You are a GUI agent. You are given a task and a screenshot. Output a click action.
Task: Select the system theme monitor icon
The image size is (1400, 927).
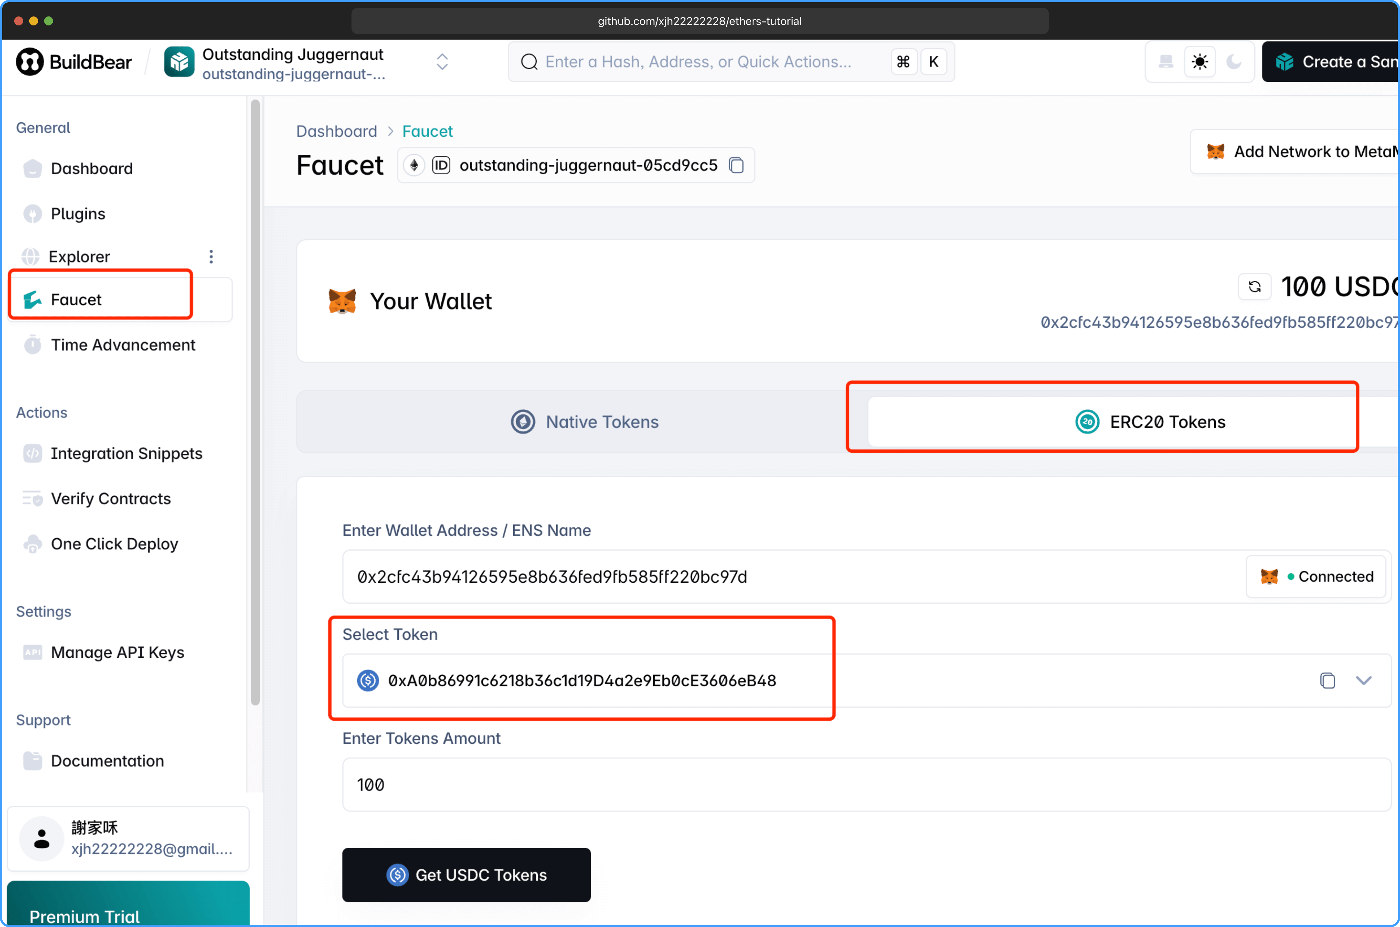(1165, 61)
